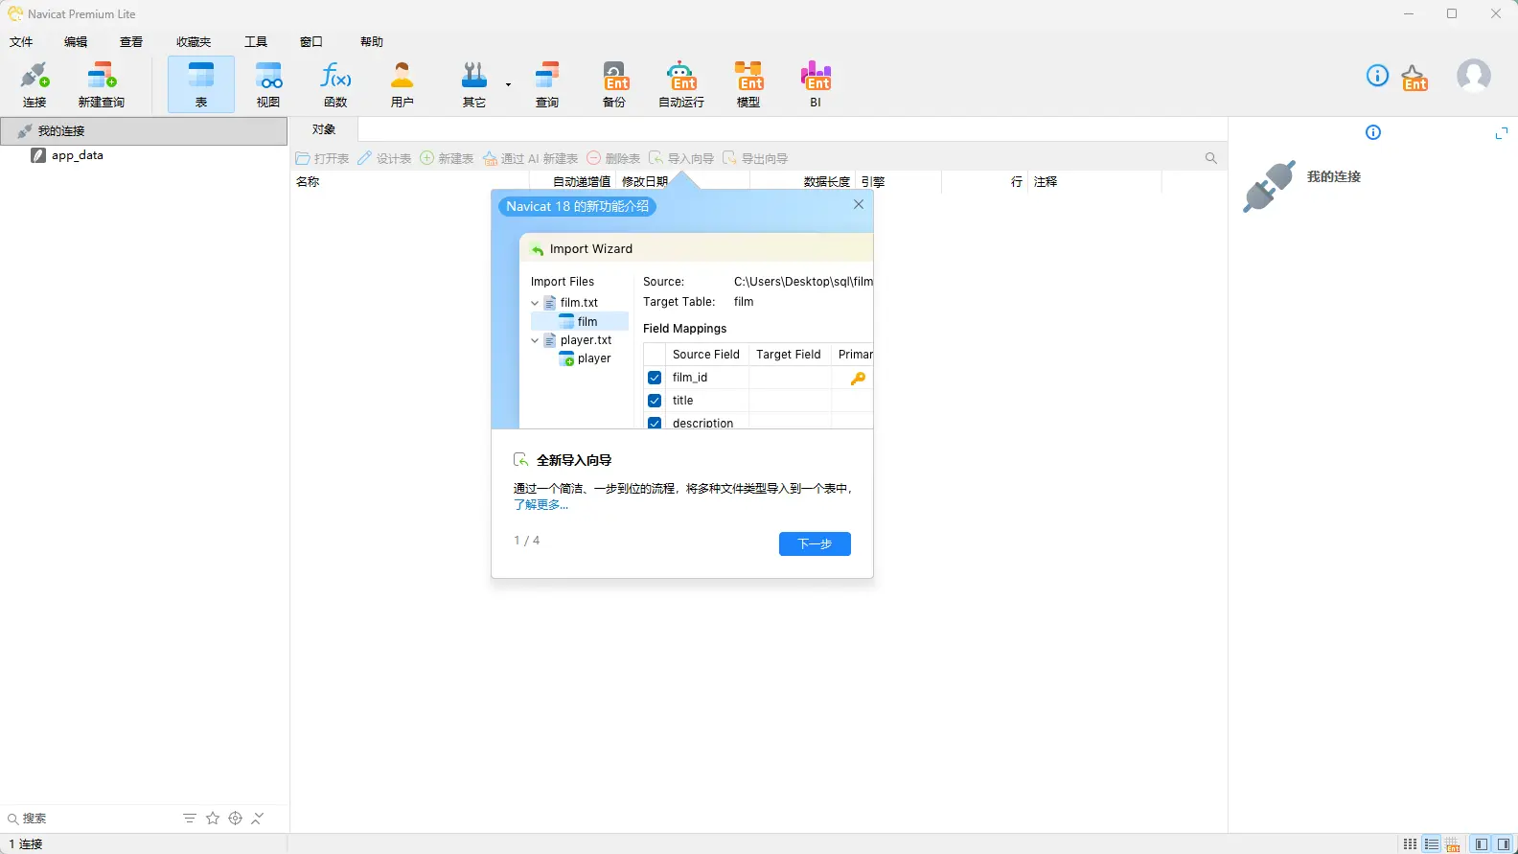Click the blue info icon in toolbar
The height and width of the screenshot is (854, 1518).
pyautogui.click(x=1377, y=76)
